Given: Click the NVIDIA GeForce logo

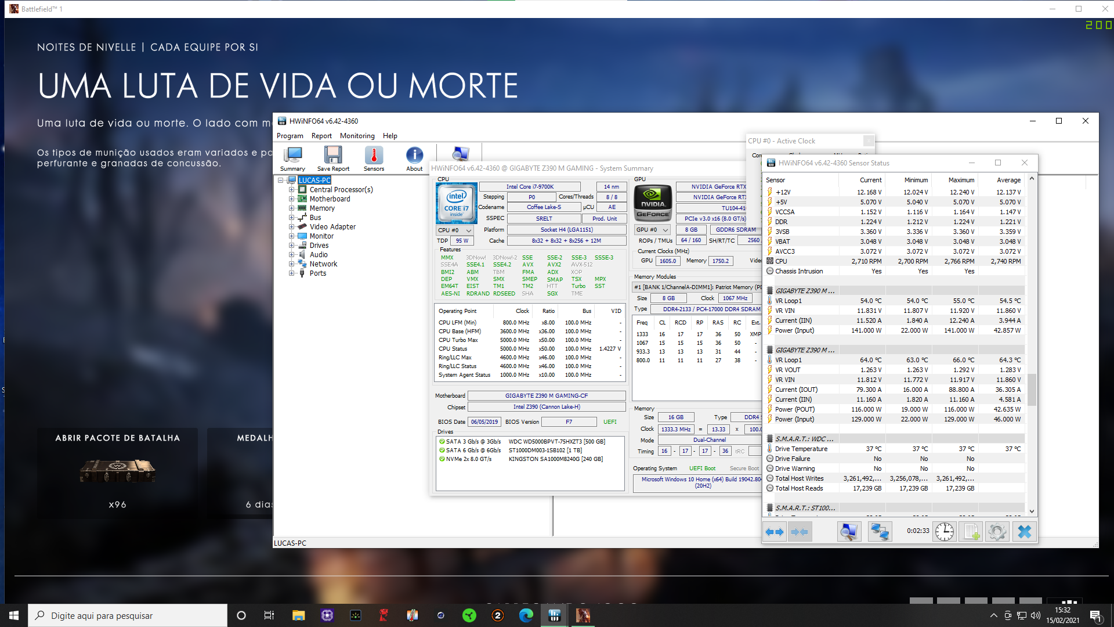Looking at the screenshot, I should [x=653, y=203].
